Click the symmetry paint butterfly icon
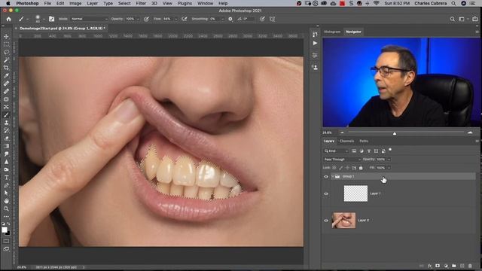482x271 pixels. pos(272,19)
